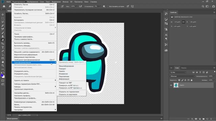216x121 pixels.
Task: Hide the layer using the eye icon
Action: [x=171, y=85]
